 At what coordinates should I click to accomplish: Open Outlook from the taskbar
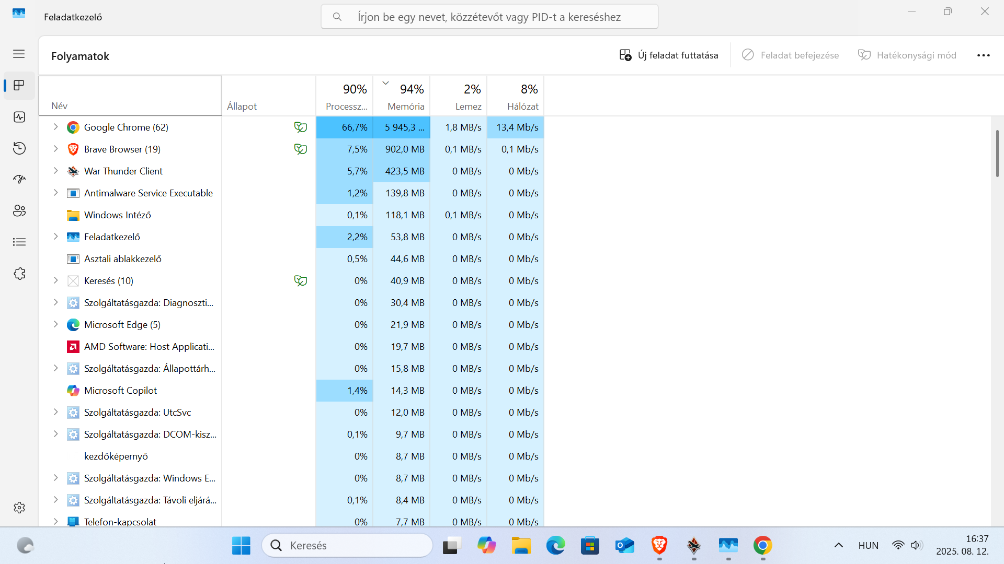click(624, 546)
